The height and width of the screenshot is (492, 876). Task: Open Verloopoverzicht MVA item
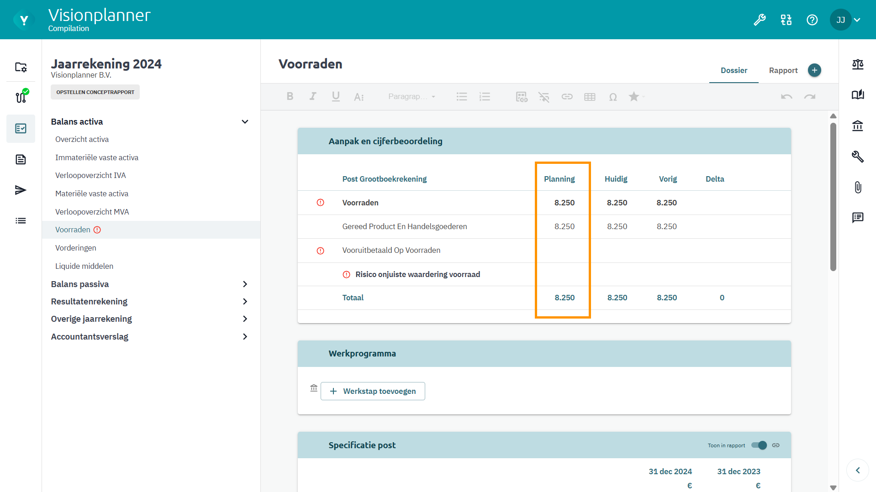click(x=92, y=212)
